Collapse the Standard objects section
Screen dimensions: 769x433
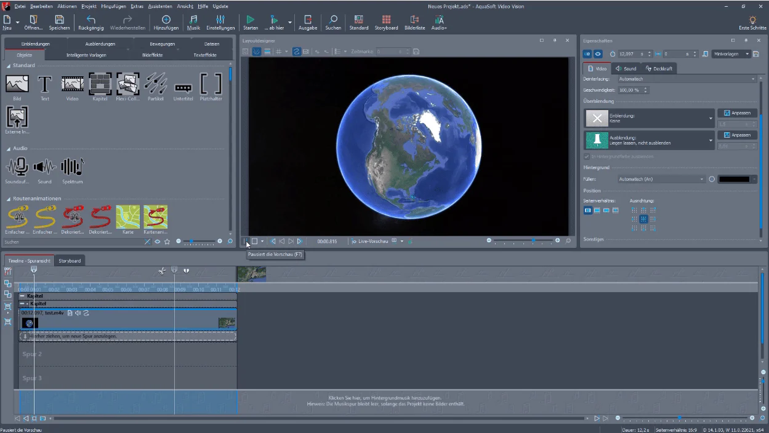click(x=9, y=66)
